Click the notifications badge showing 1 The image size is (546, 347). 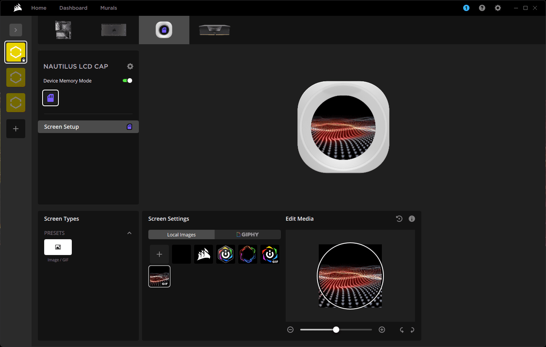pyautogui.click(x=466, y=8)
